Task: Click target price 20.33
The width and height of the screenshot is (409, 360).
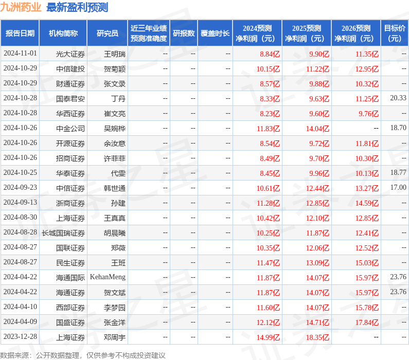Action: click(x=398, y=98)
